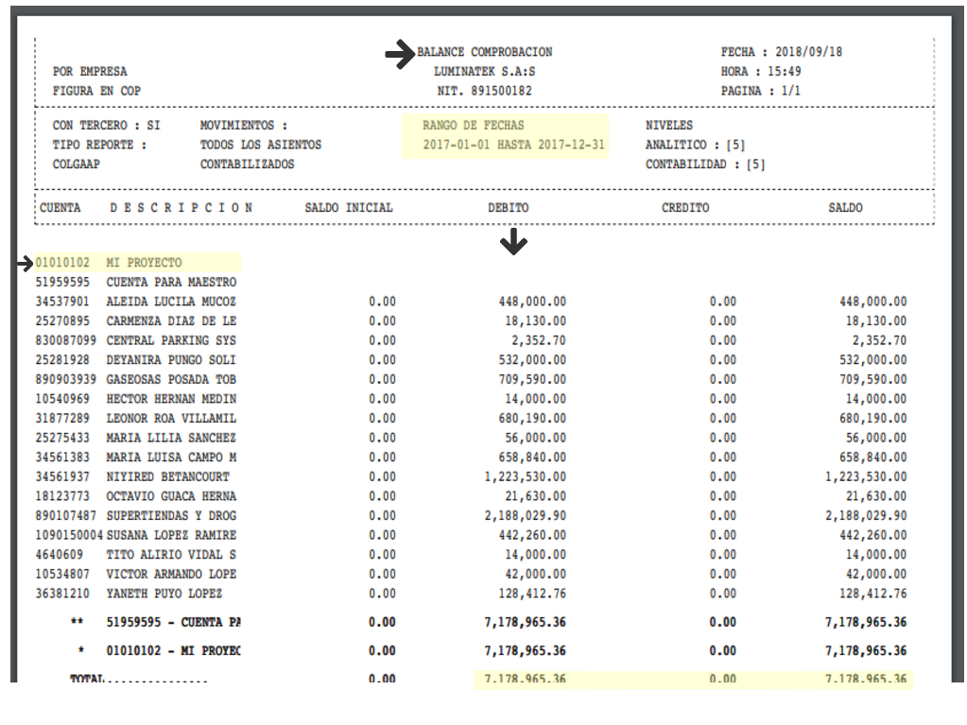Click the arrow pointing to account 01010102
The width and height of the screenshot is (967, 725).
[x=26, y=264]
